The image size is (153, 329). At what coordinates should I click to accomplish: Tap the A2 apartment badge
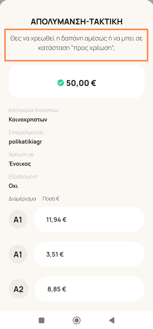tap(18, 289)
